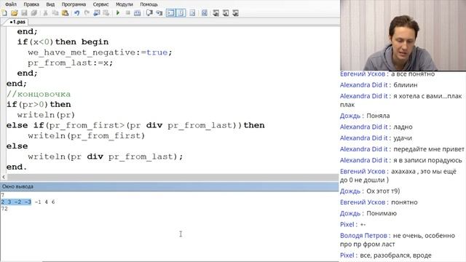
Task: Click the Undo arrow icon
Action: [77, 13]
